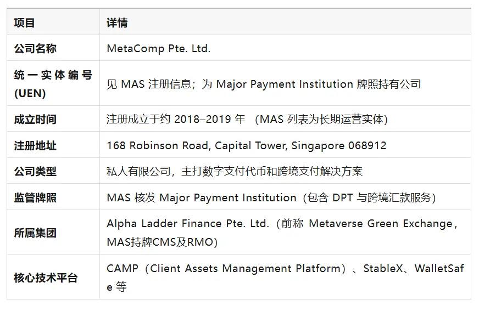
Task: Click the '核心技术平台' row label
Action: pos(46,278)
